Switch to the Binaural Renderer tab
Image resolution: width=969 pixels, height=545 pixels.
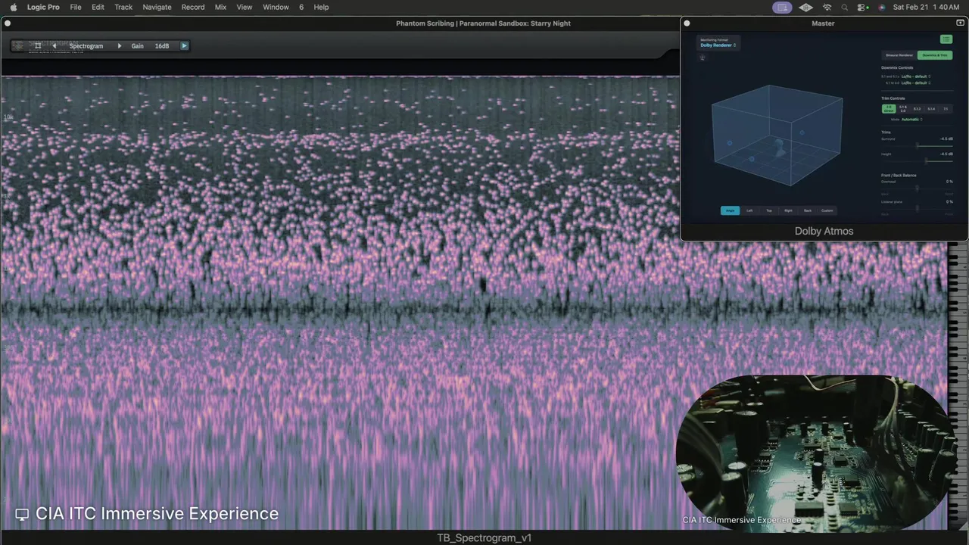899,55
